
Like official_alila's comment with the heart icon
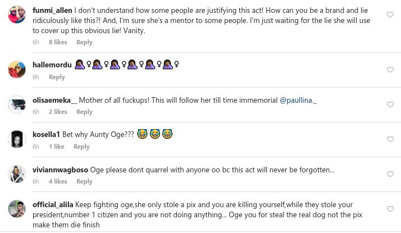click(x=390, y=209)
